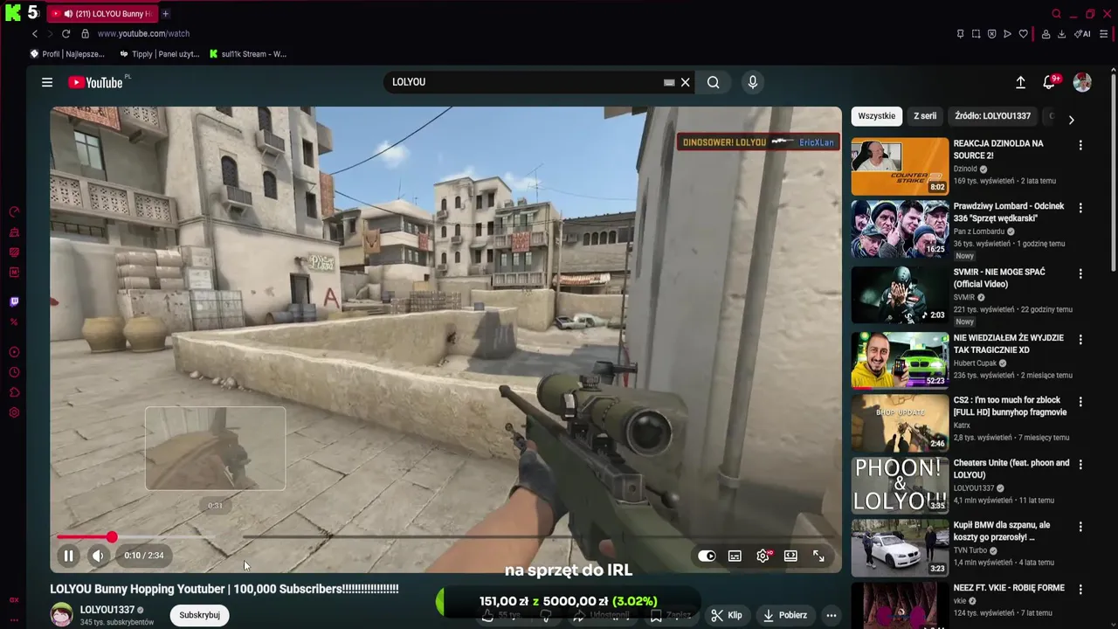Open the sidebar history clock icon

14,372
